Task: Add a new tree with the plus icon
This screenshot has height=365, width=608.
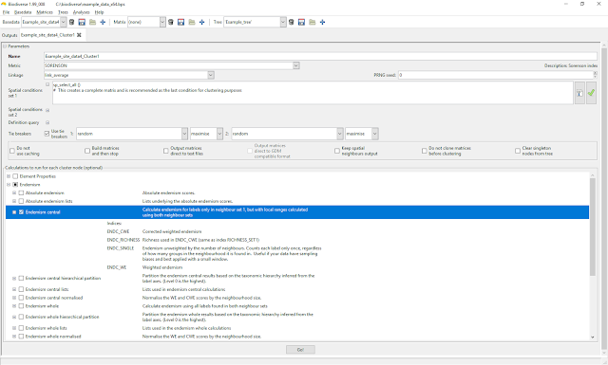Action: pyautogui.click(x=323, y=22)
